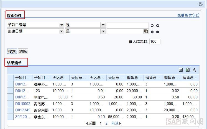Go to results page 2
The image size is (207, 129).
tap(106, 123)
